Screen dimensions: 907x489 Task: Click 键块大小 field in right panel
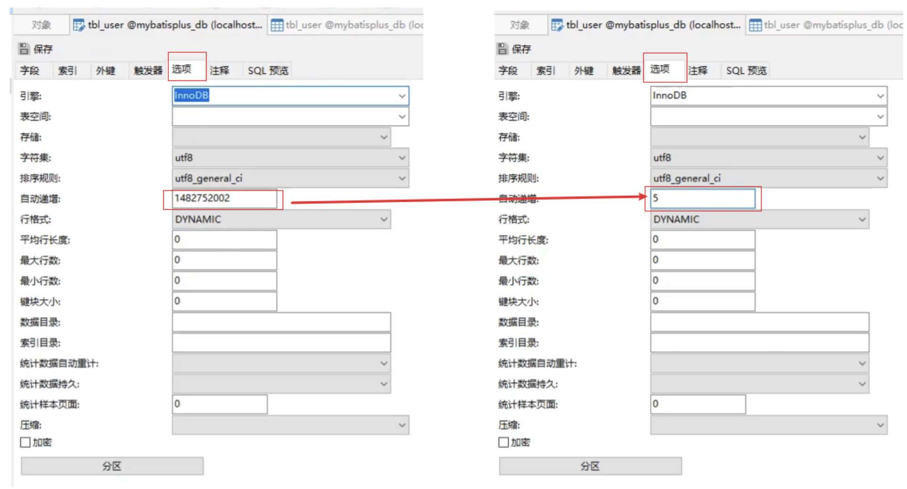703,301
